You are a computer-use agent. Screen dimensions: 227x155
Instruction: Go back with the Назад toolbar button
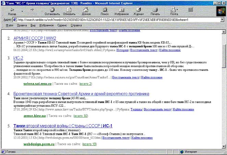tap(12, 12)
